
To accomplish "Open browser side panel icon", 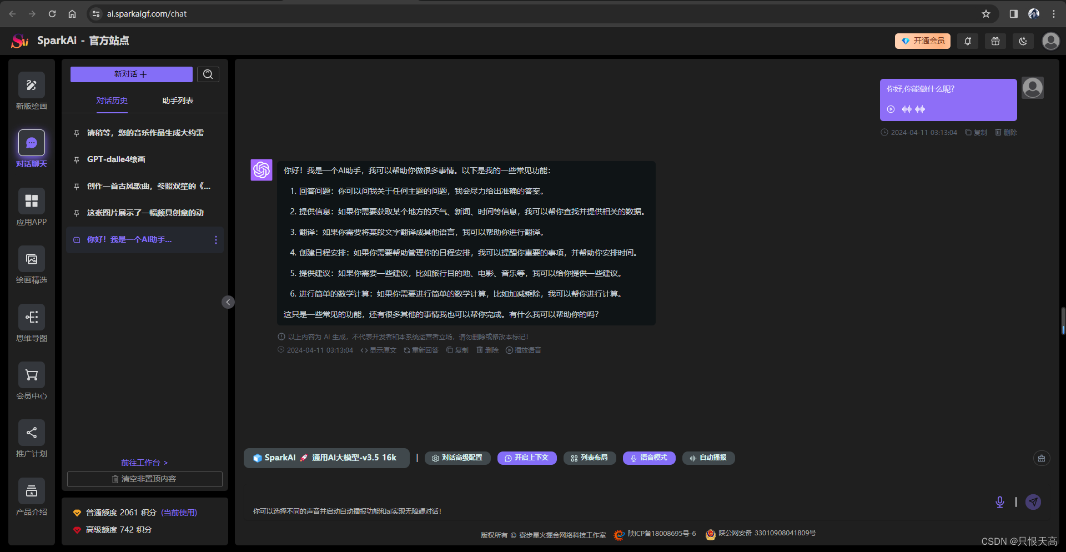I will [x=1014, y=14].
